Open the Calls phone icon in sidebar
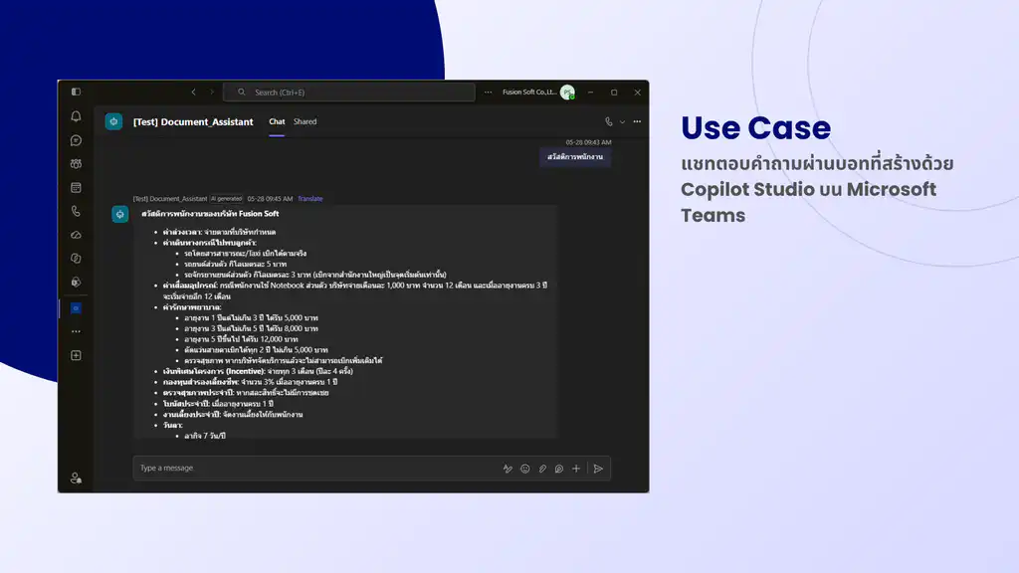This screenshot has height=573, width=1019. pos(76,211)
